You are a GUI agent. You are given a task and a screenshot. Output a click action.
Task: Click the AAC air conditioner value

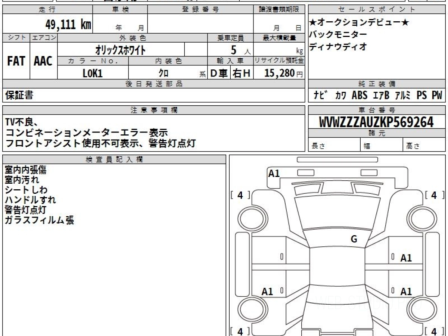click(43, 61)
